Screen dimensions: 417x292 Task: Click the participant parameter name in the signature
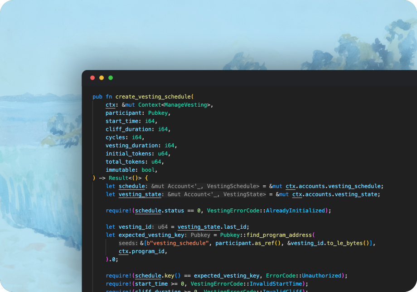(x=123, y=113)
